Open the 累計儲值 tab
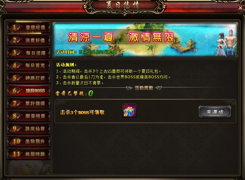The height and width of the screenshot is (180, 245). [29, 103]
